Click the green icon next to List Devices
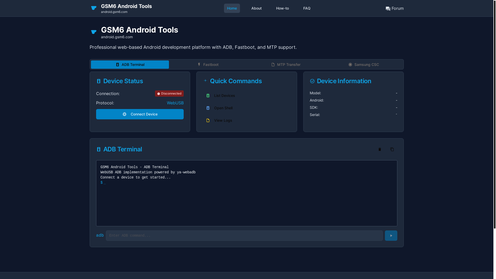The width and height of the screenshot is (496, 279). 208,96
